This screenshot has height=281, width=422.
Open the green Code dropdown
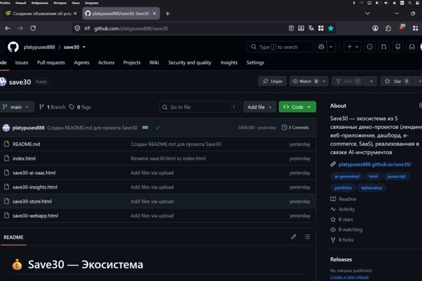tap(297, 107)
